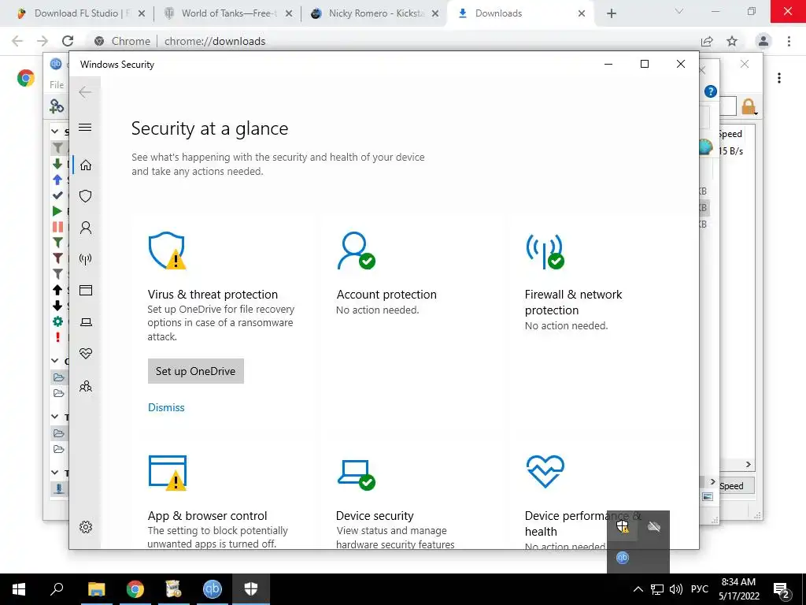The height and width of the screenshot is (605, 806).
Task: Select qBittorrent Downloading green arrow filter
Action: click(57, 164)
